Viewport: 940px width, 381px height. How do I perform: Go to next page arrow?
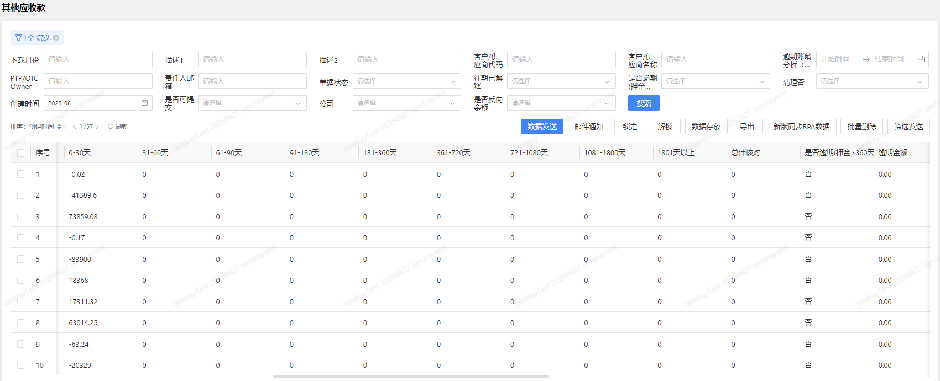click(x=97, y=126)
